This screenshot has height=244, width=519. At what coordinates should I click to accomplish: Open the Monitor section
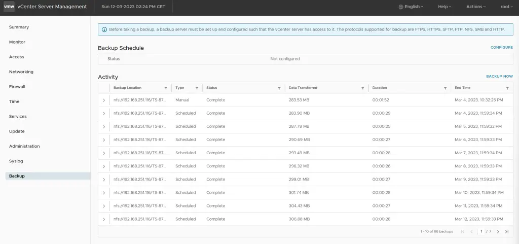[x=17, y=42]
